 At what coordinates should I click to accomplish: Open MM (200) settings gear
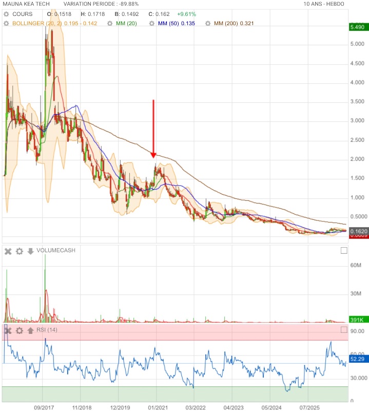pos(208,23)
